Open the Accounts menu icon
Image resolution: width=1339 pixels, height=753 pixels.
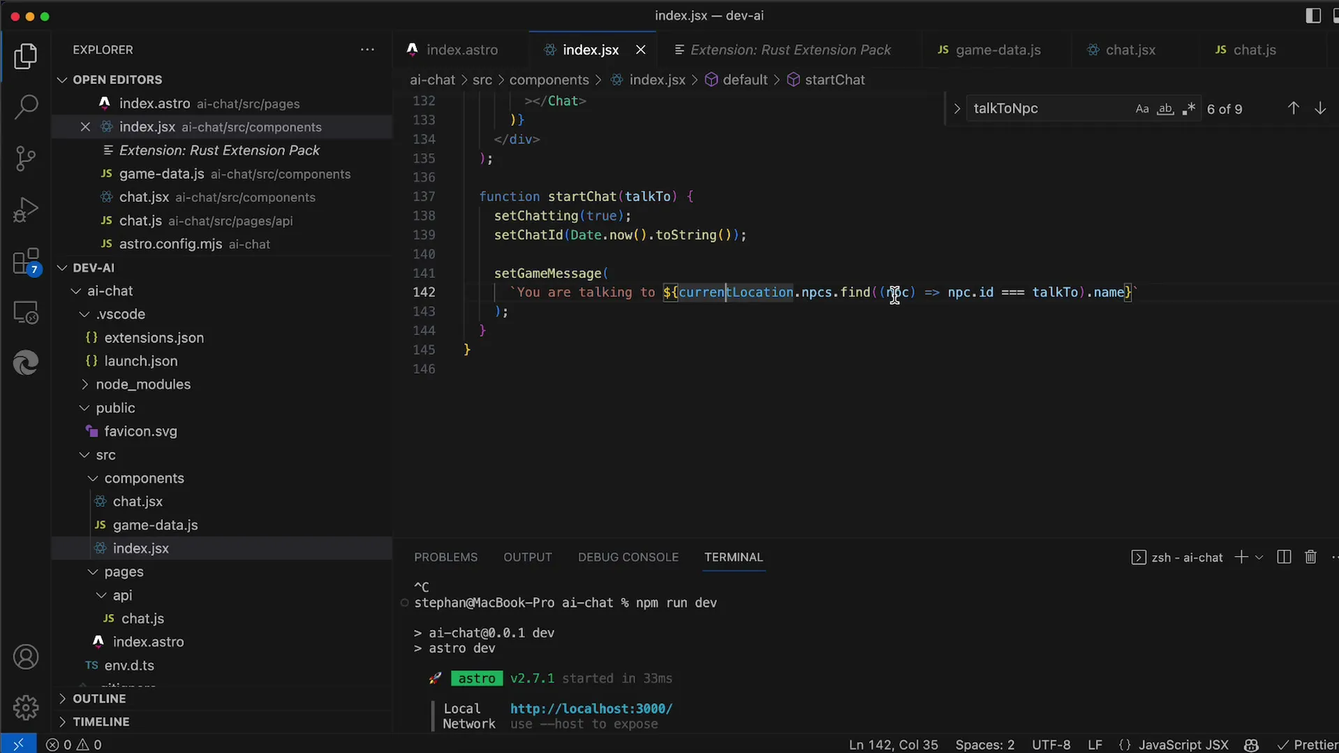point(26,657)
